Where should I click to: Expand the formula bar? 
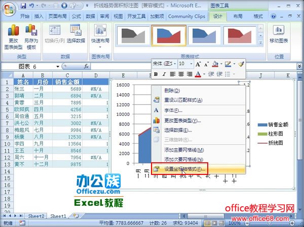coord(299,66)
